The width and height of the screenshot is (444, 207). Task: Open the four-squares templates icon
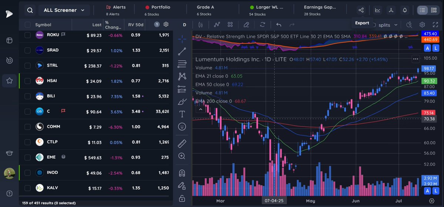(231, 25)
